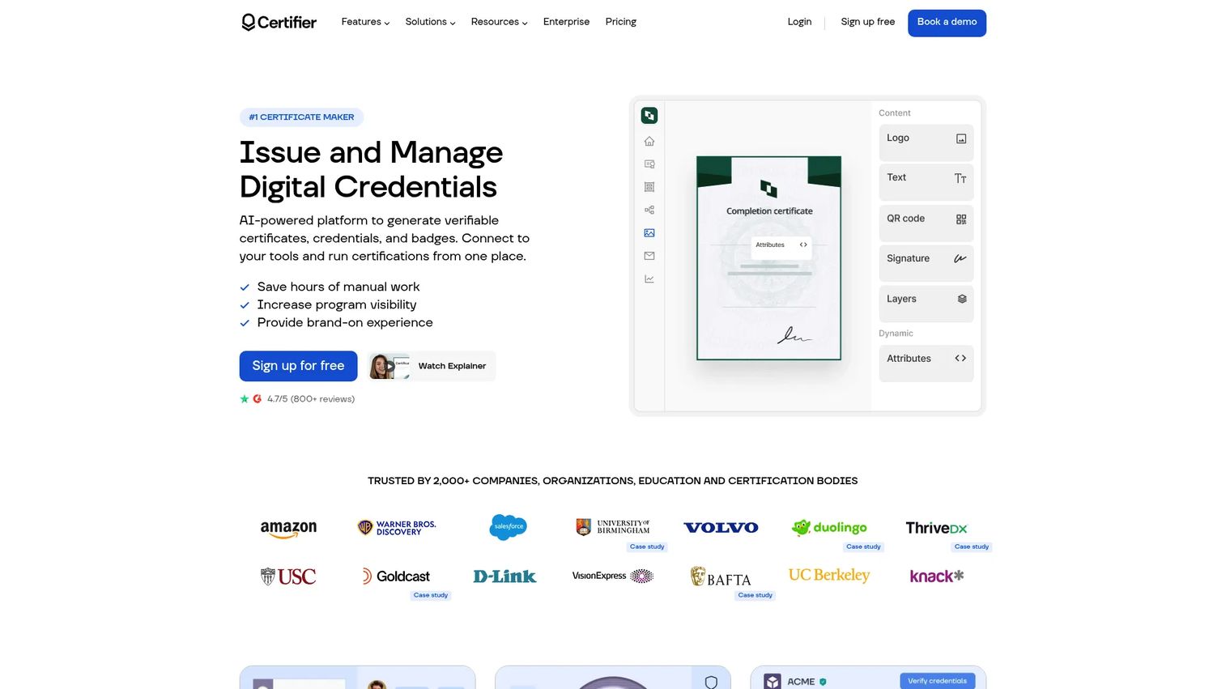Image resolution: width=1226 pixels, height=689 pixels.
Task: Click the Book a demo button
Action: [x=947, y=23]
